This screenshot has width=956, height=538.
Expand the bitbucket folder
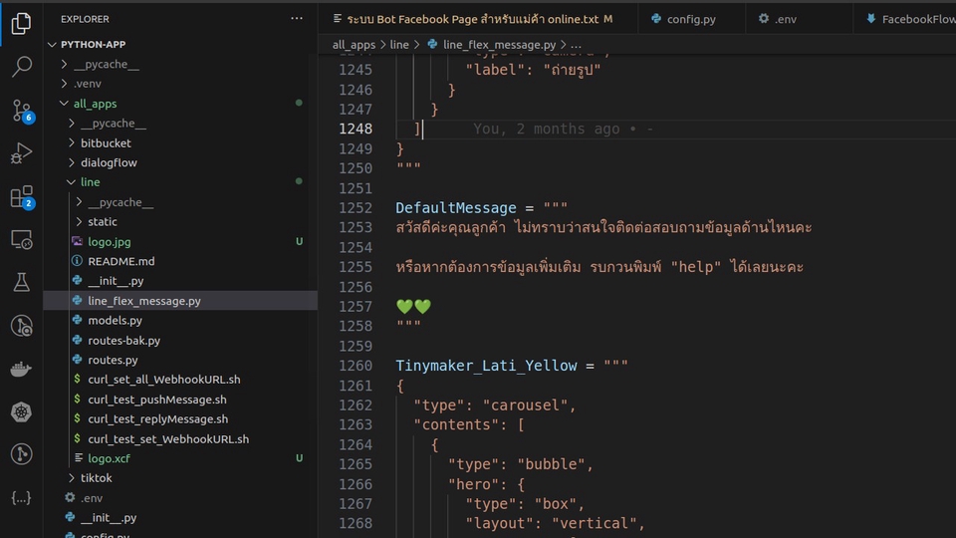[72, 142]
